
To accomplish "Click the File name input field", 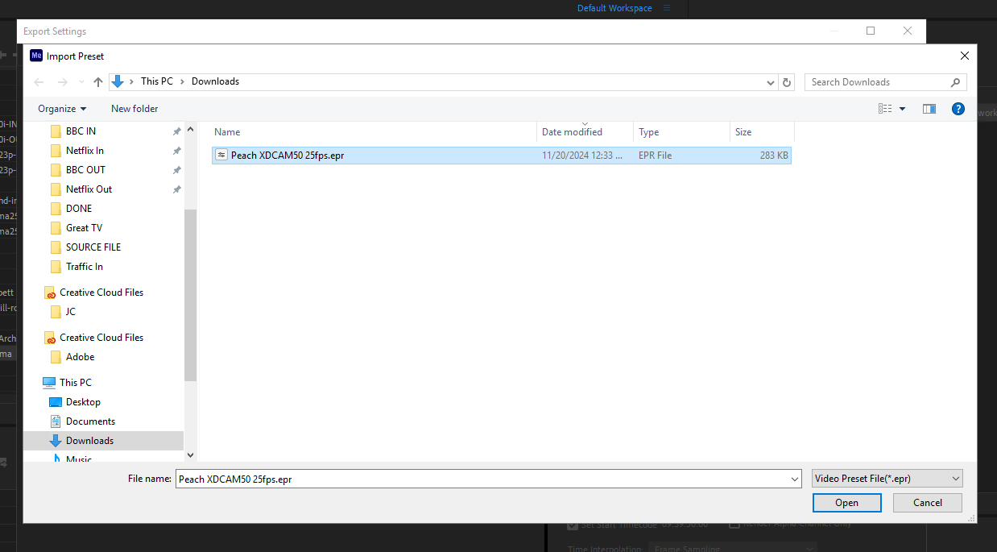I will click(483, 479).
